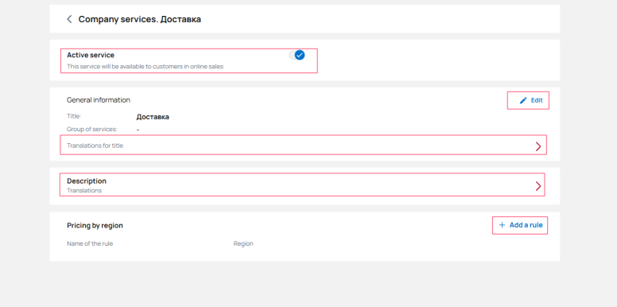Click the service availability description text
This screenshot has height=307, width=617.
[145, 67]
